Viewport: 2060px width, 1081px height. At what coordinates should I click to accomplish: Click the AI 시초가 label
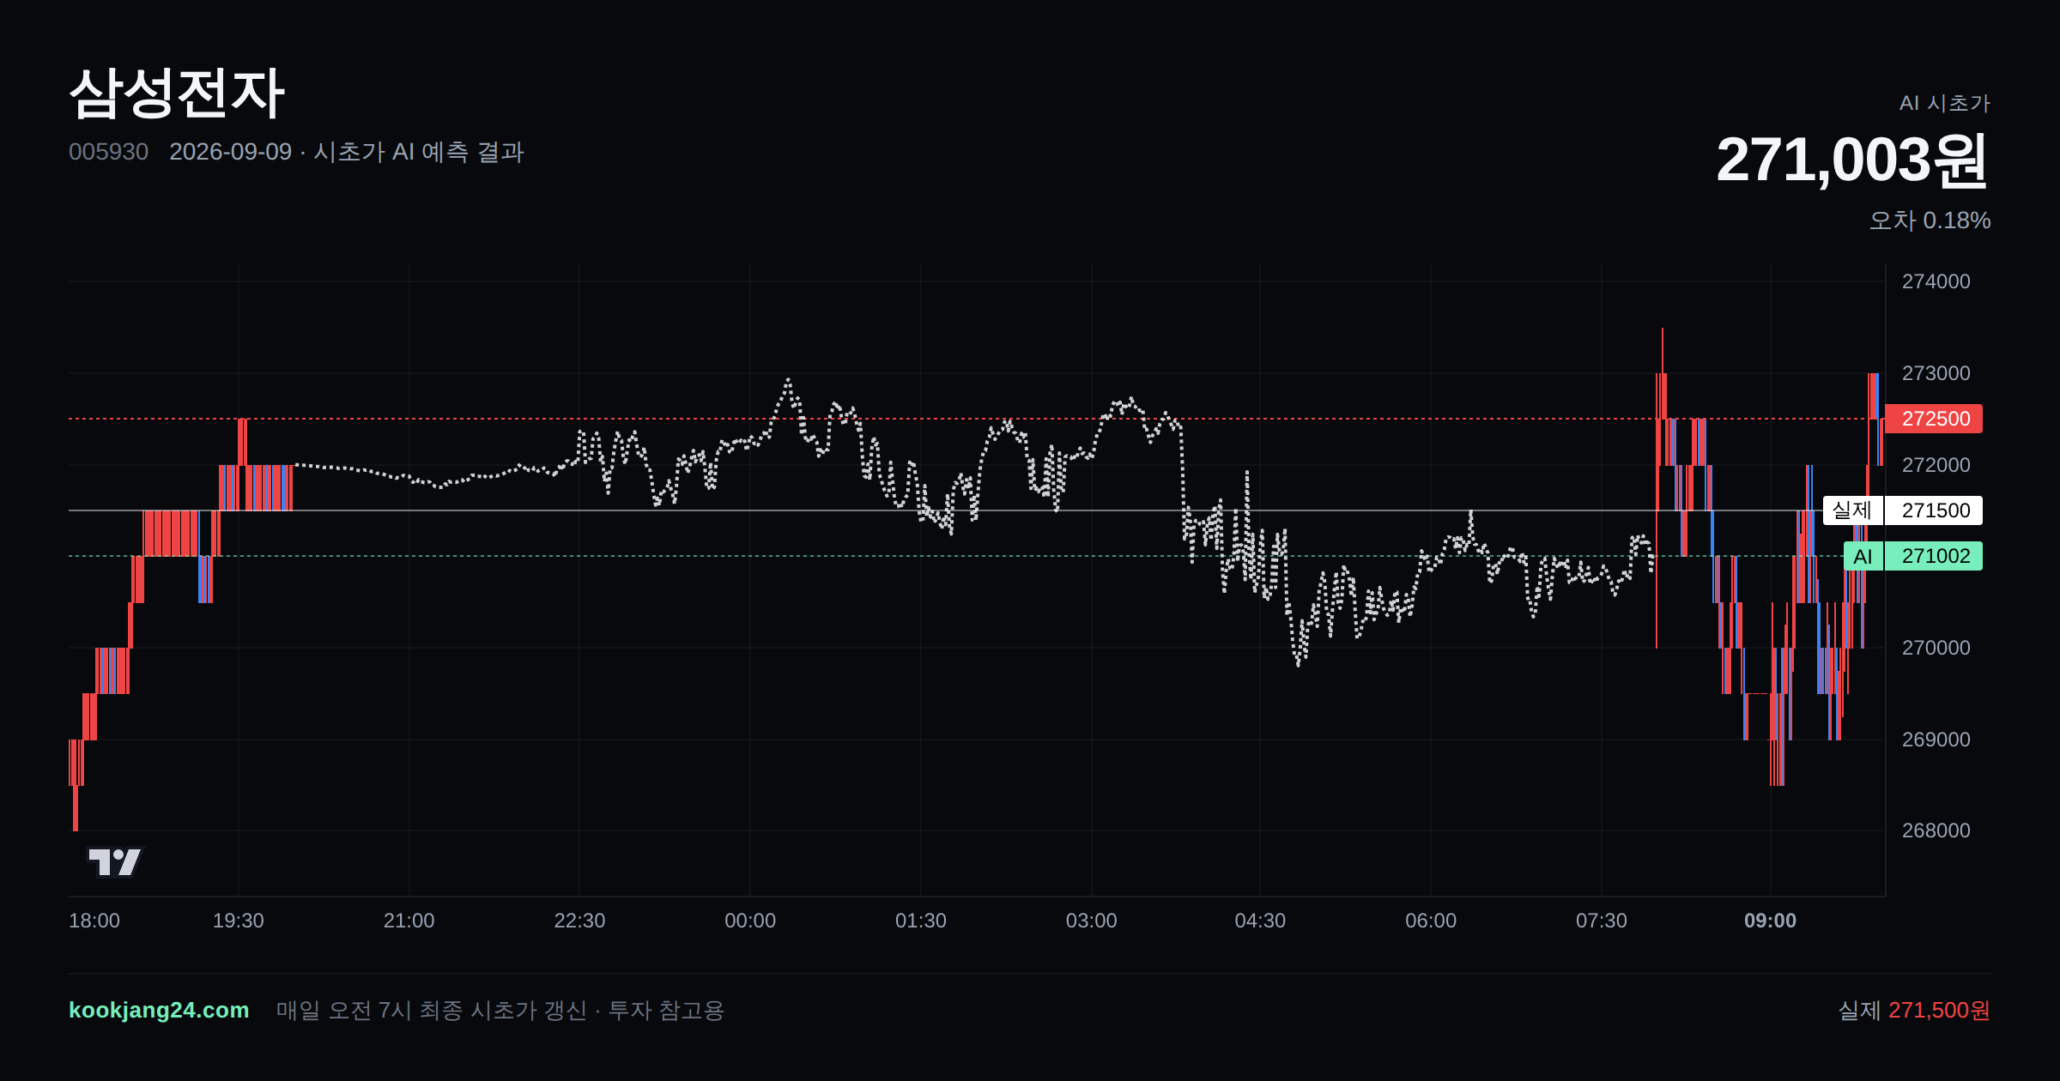click(x=1944, y=103)
